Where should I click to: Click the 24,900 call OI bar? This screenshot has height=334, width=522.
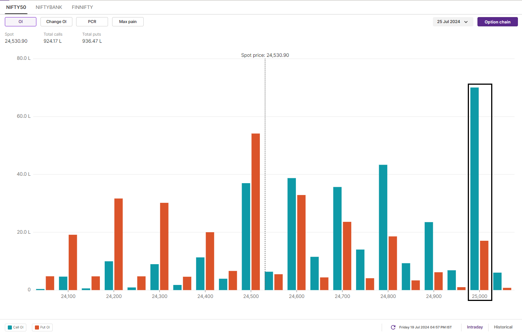coord(429,256)
